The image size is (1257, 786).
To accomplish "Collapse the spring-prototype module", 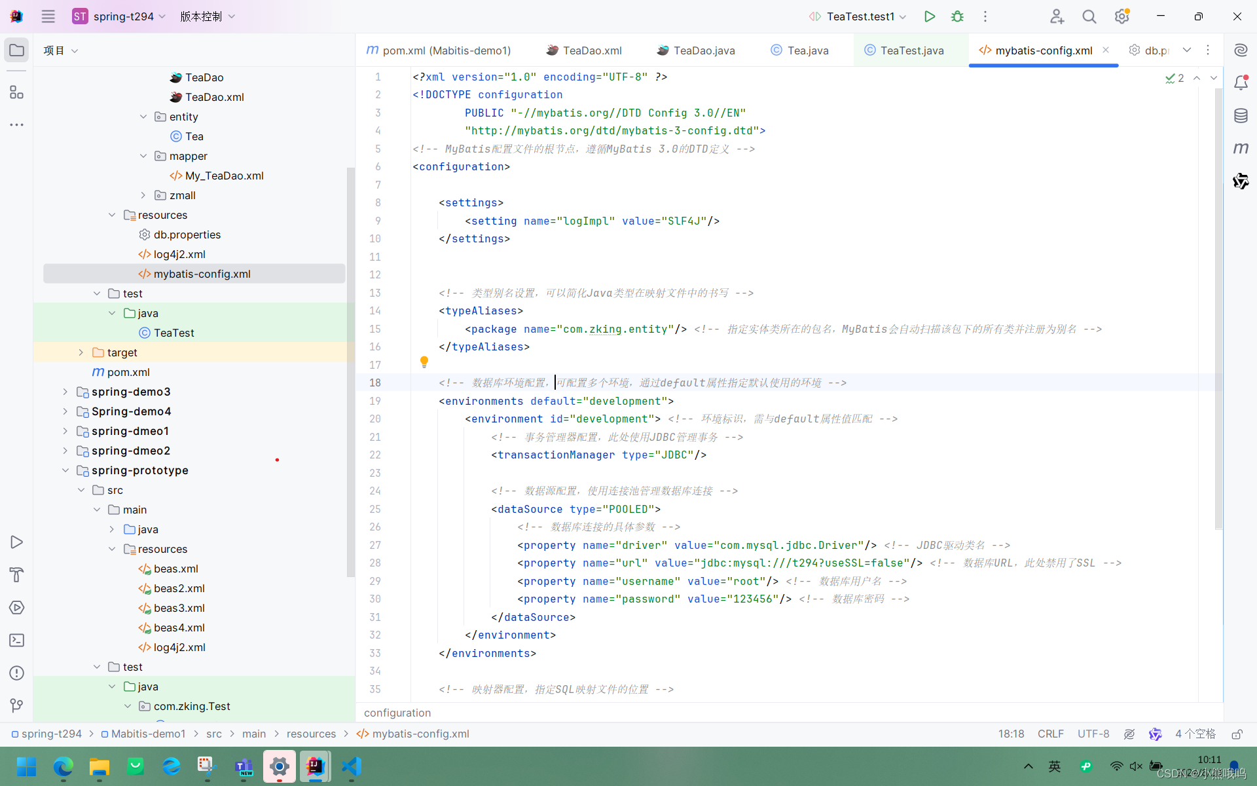I will pos(65,470).
